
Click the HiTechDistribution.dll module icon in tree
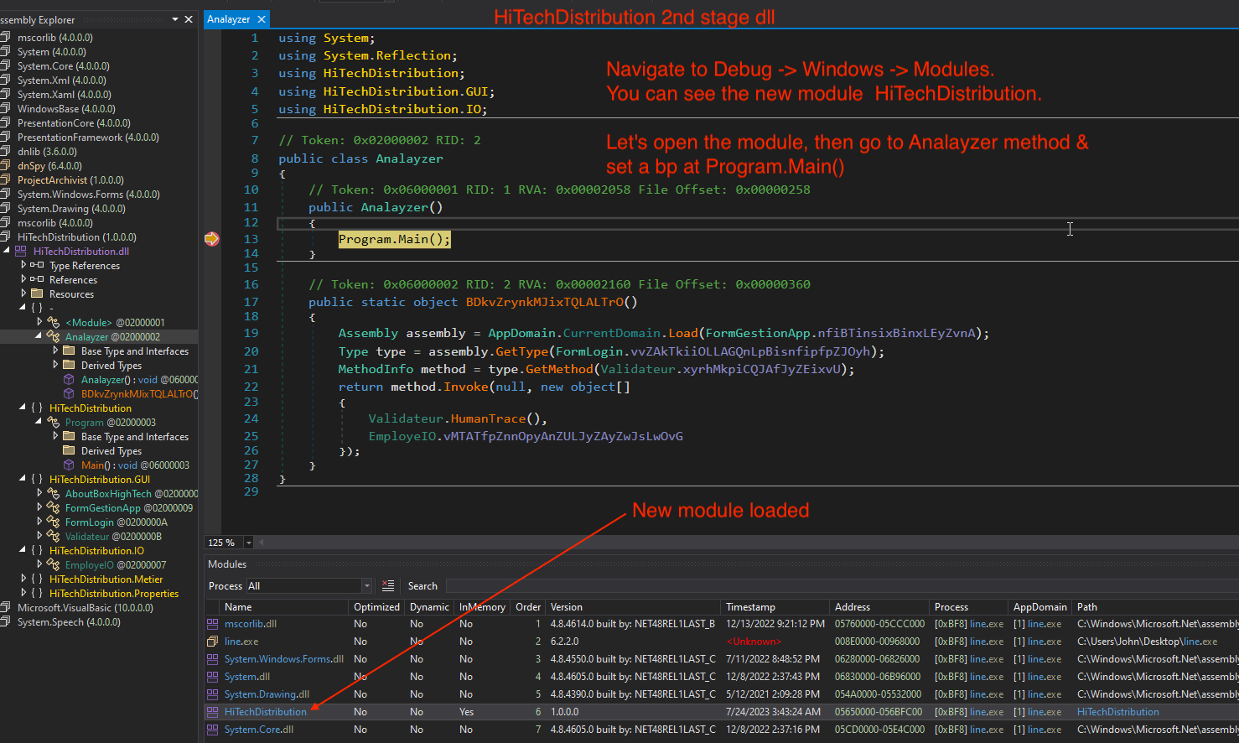coord(23,252)
